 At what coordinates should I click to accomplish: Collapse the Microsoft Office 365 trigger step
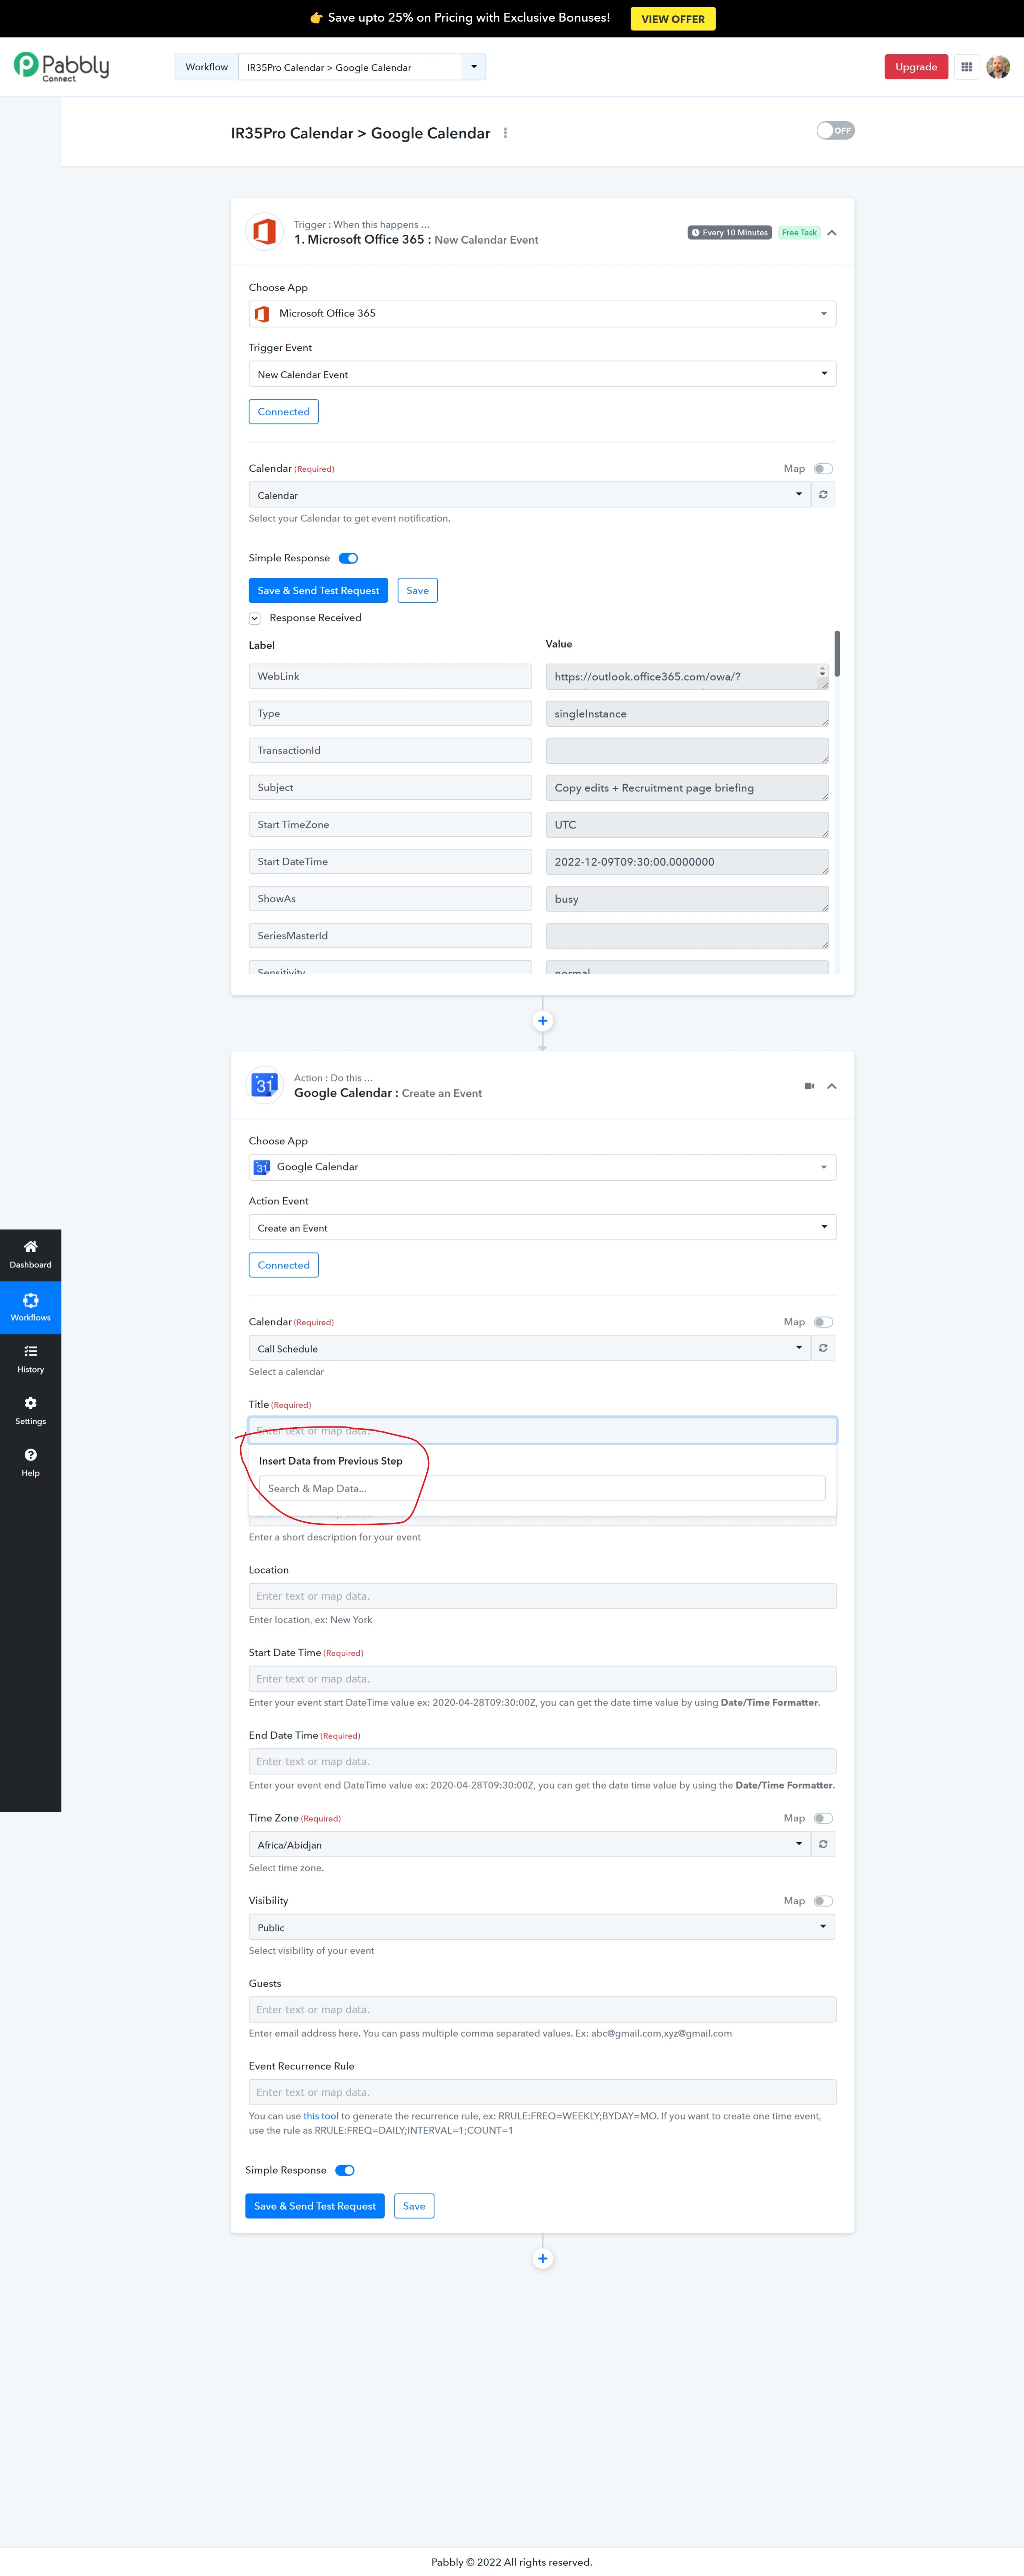(x=832, y=233)
